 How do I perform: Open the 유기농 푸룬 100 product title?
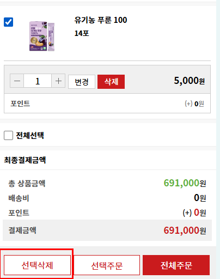click(x=101, y=20)
